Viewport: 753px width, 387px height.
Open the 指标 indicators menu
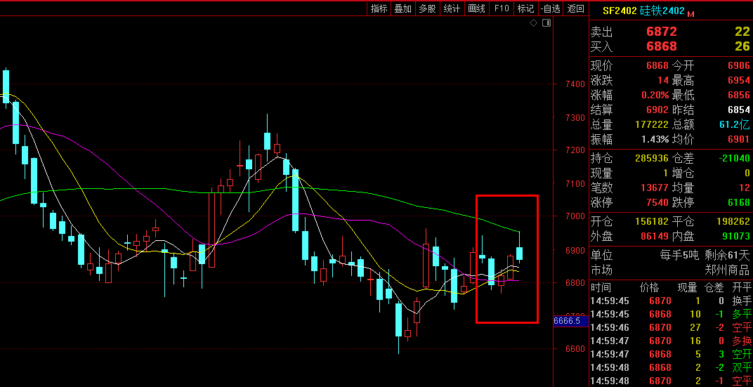pyautogui.click(x=379, y=8)
